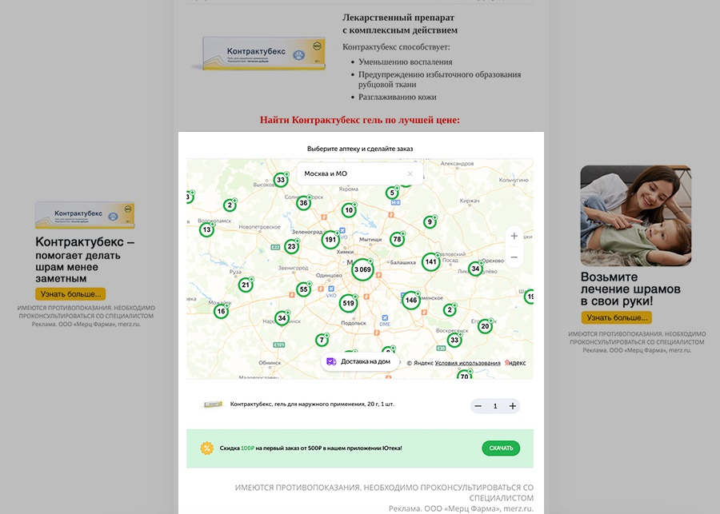This screenshot has width=720, height=514.
Task: Zoom in on the map
Action: (514, 236)
